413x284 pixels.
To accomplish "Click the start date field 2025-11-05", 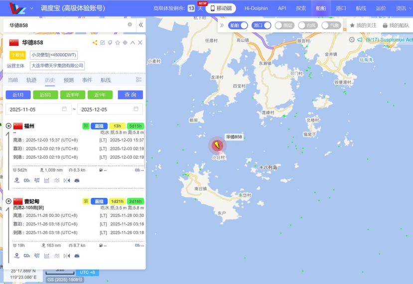I will (x=38, y=109).
